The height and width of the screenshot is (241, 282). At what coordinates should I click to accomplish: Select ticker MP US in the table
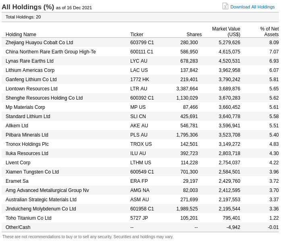[138, 107]
